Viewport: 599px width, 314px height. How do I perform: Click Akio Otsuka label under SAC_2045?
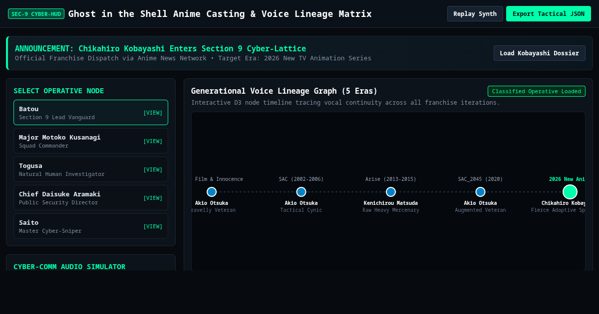tap(480, 203)
